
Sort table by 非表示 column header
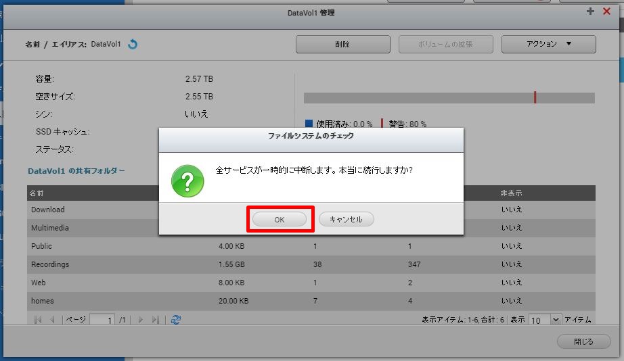pyautogui.click(x=511, y=193)
